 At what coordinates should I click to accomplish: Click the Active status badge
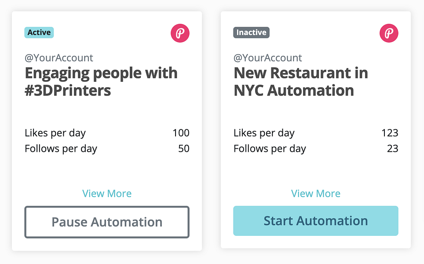coord(39,33)
